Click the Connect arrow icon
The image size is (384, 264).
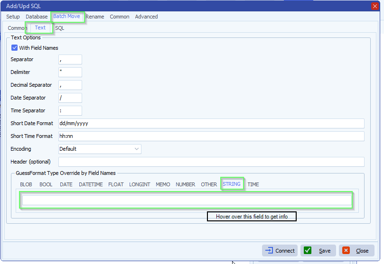pos(269,250)
